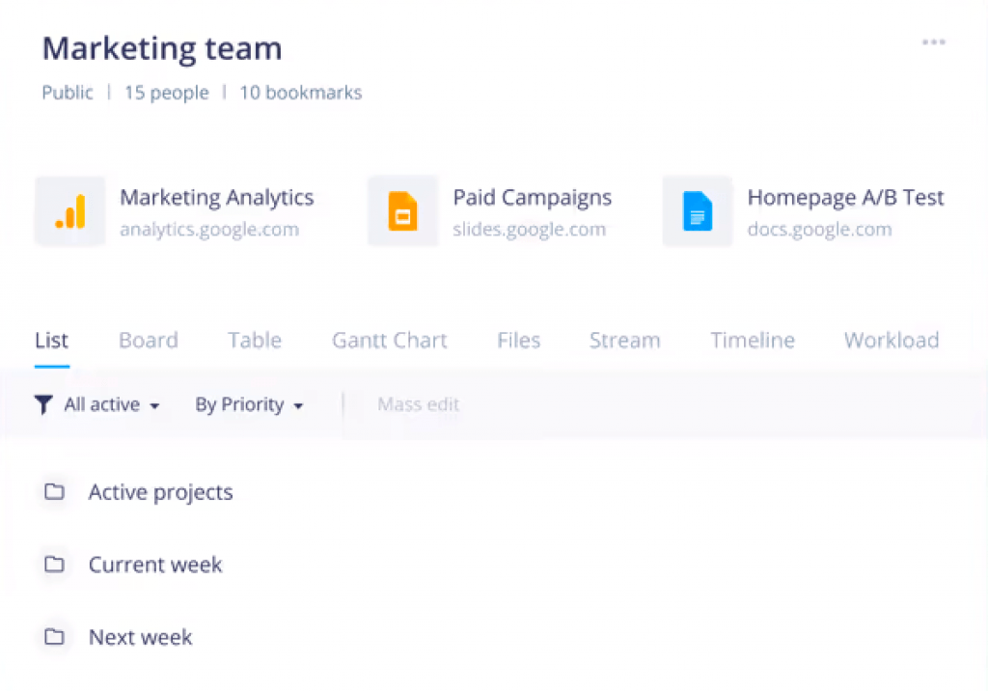Click the Active projects folder icon
The width and height of the screenshot is (988, 691).
(55, 492)
